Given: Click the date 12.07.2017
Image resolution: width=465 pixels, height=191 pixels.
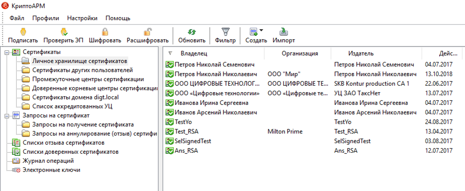Looking at the screenshot, I should [439, 151].
